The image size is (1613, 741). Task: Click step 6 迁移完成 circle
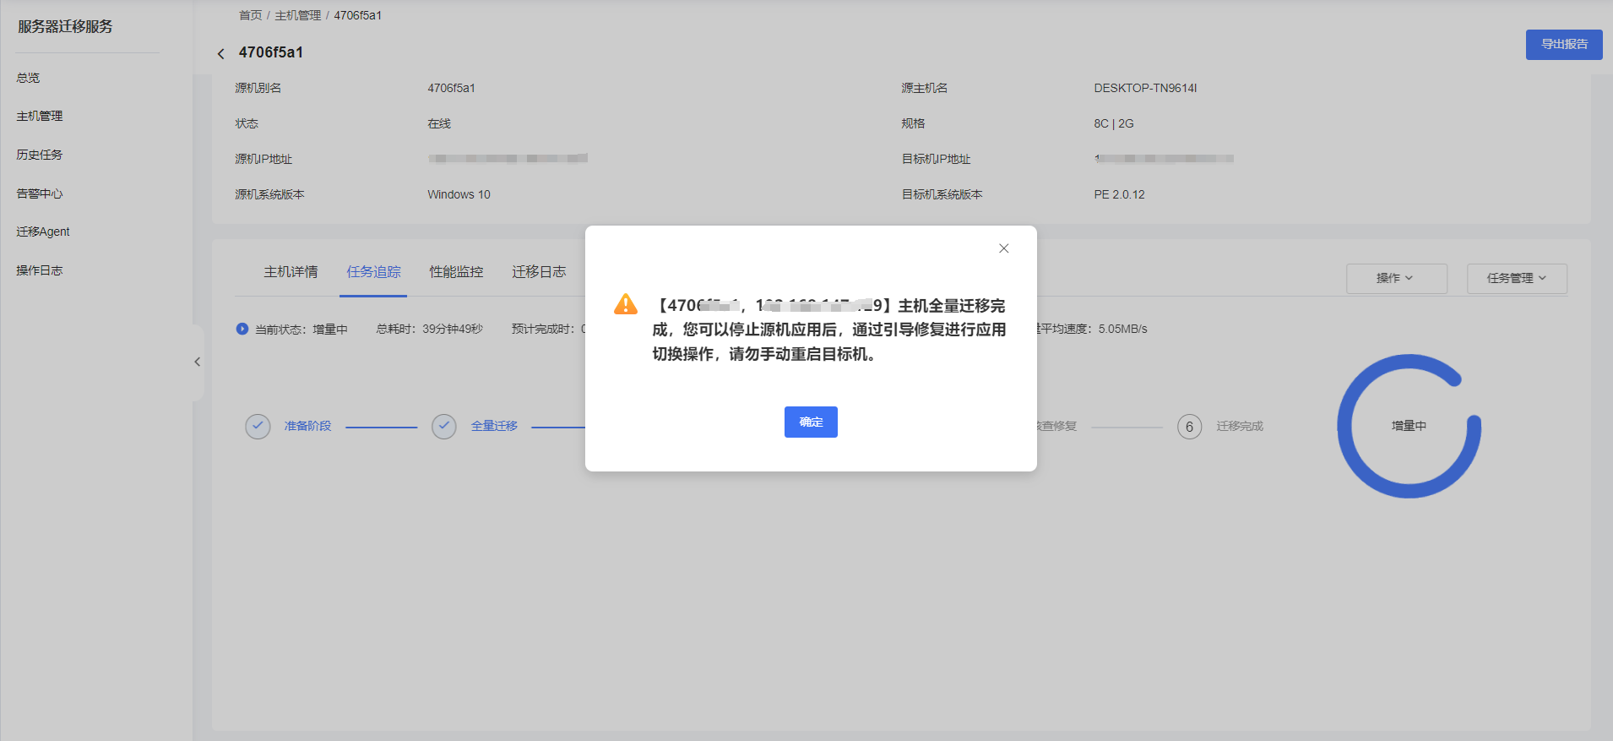[1189, 427]
